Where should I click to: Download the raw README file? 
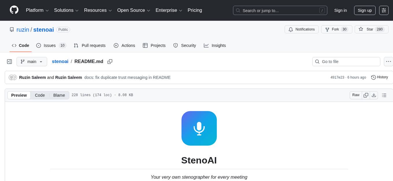374,95
